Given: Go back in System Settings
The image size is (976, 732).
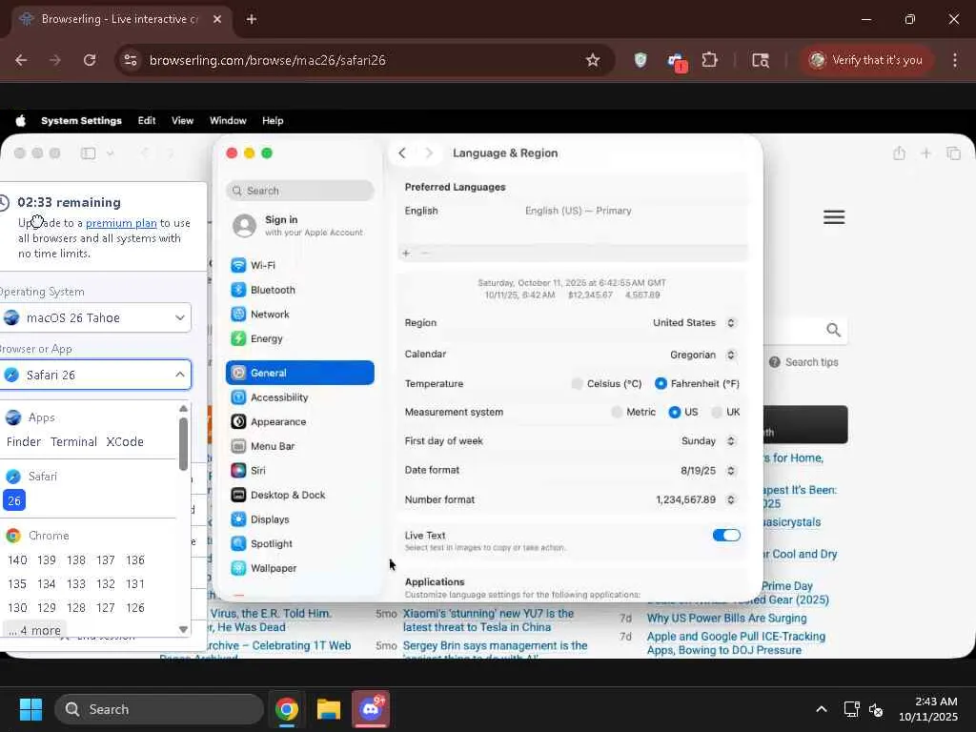Looking at the screenshot, I should tap(402, 153).
